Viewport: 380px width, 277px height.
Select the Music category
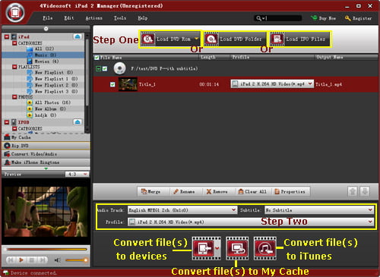pyautogui.click(x=43, y=55)
